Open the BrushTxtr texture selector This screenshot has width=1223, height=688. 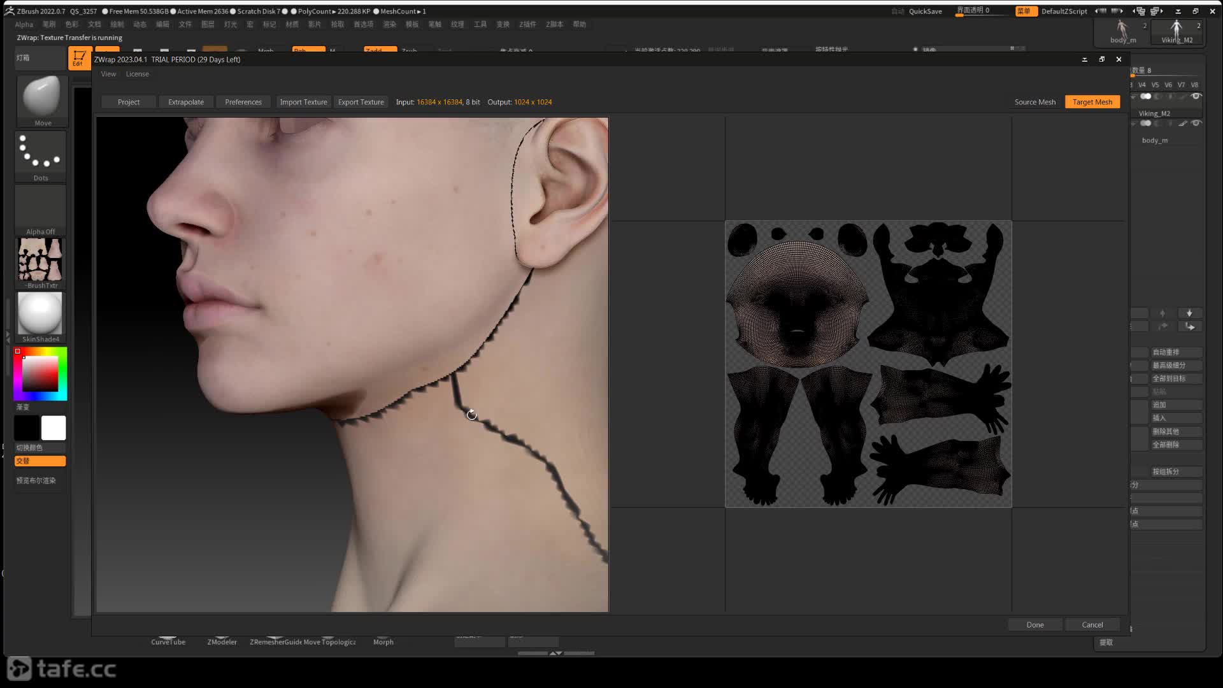pyautogui.click(x=41, y=264)
